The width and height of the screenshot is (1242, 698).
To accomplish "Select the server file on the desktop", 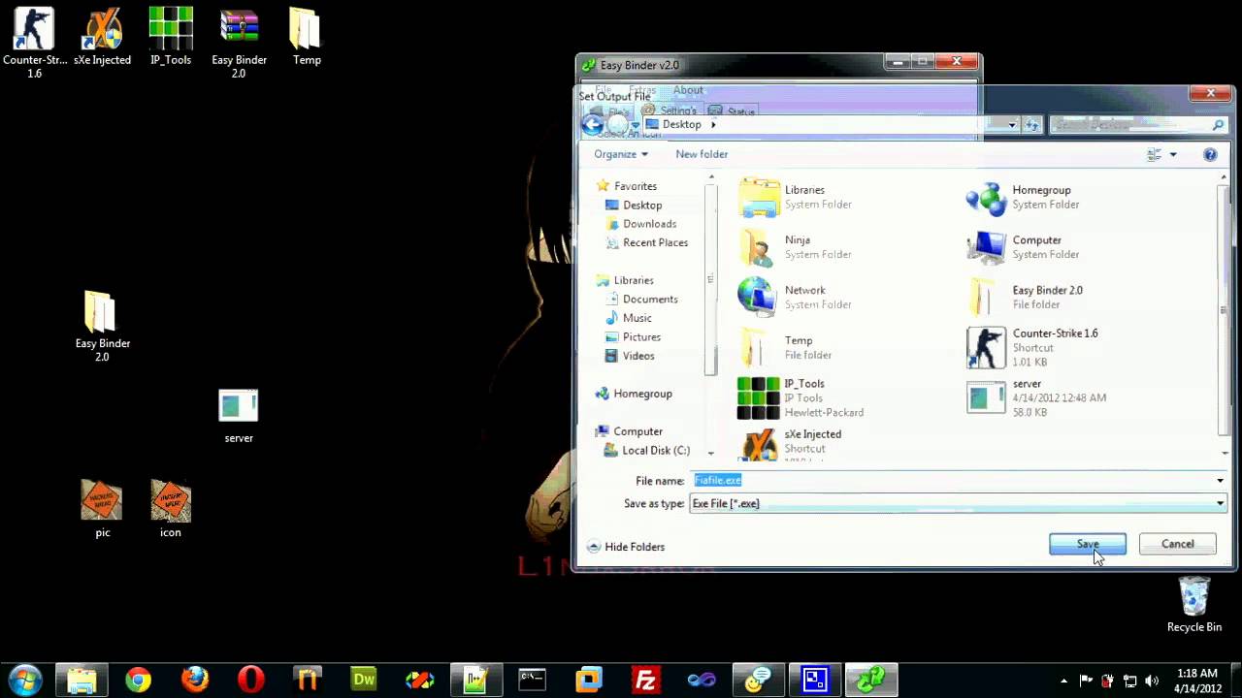I will click(239, 417).
